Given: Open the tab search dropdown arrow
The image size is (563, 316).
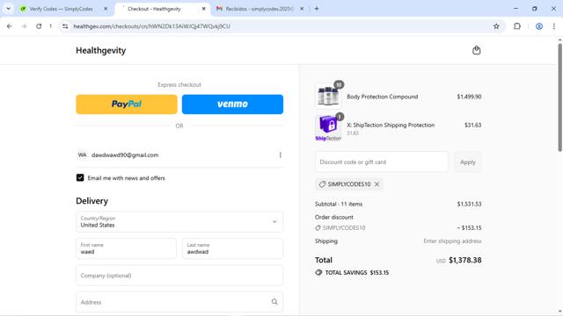Looking at the screenshot, I should pyautogui.click(x=8, y=9).
